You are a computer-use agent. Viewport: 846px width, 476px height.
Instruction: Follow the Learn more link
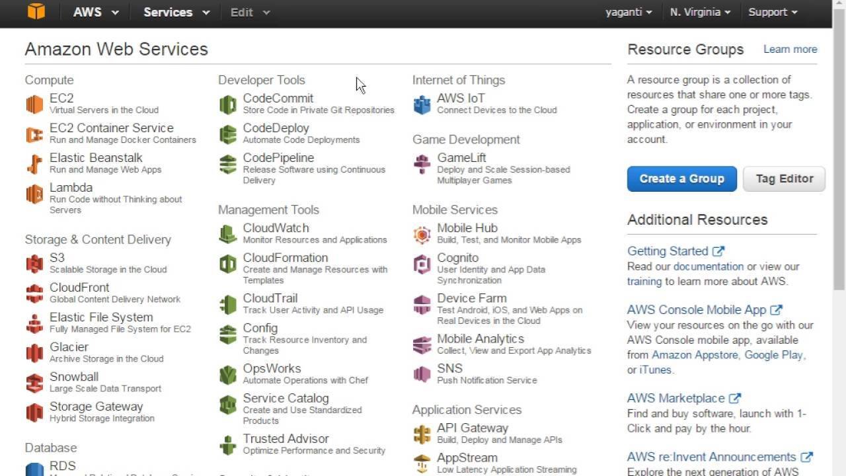[x=790, y=49]
